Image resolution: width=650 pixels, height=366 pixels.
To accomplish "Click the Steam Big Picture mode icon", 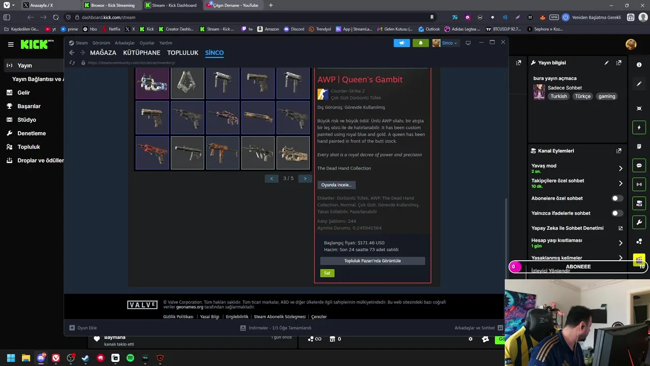I will tap(468, 43).
